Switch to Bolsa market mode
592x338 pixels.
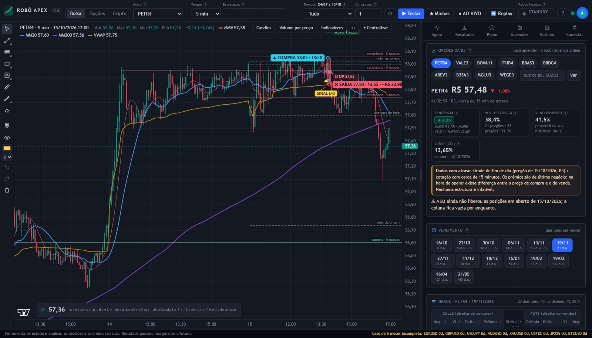[x=76, y=14]
